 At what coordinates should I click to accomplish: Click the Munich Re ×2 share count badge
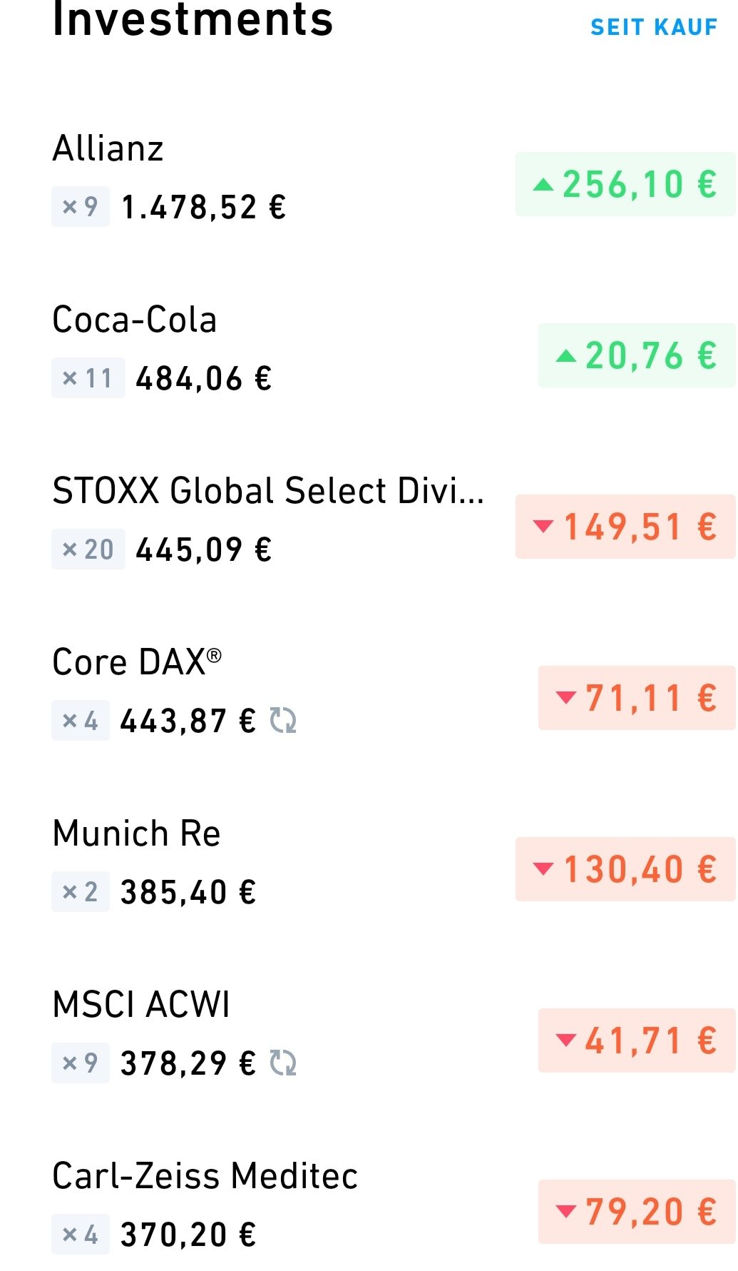81,892
